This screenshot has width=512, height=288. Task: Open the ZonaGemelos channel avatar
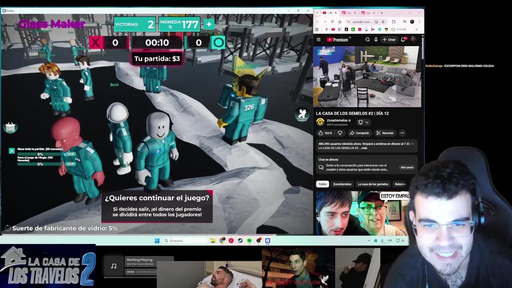[x=320, y=122]
